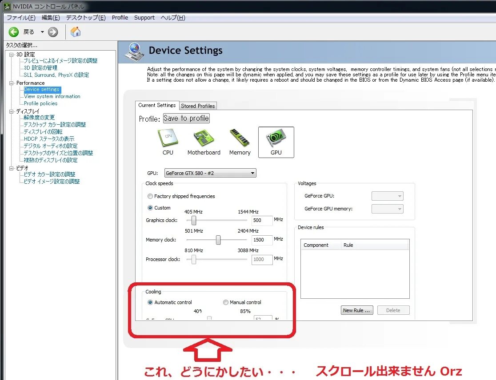This screenshot has width=496, height=380.
Task: Collapse the ビデオ tree node
Action: click(x=12, y=168)
